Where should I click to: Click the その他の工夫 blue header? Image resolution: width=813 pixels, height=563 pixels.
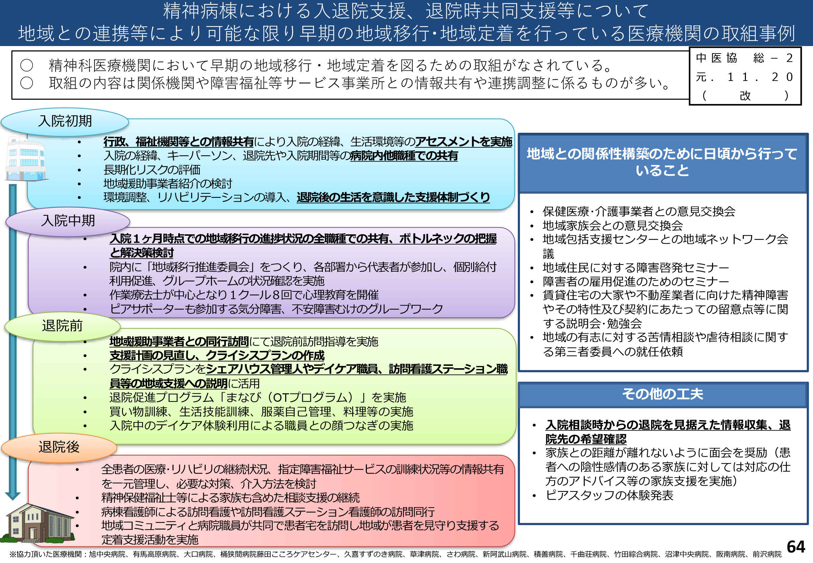point(662,394)
